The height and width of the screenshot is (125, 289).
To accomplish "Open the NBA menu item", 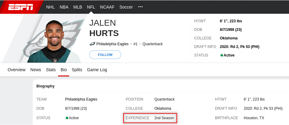I will [x=64, y=7].
